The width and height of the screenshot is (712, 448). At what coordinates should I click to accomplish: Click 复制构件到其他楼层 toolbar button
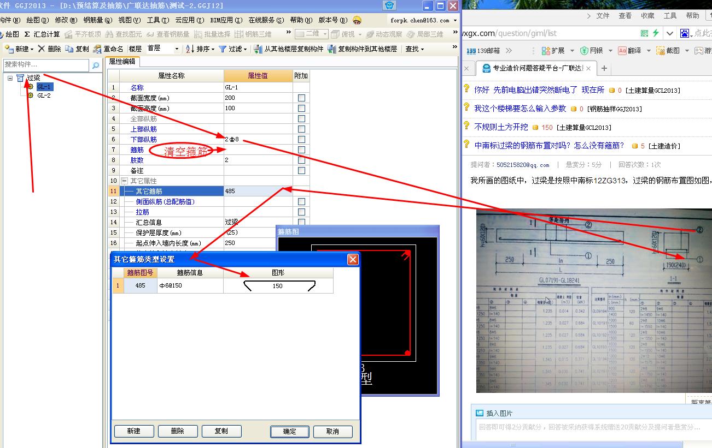[363, 49]
